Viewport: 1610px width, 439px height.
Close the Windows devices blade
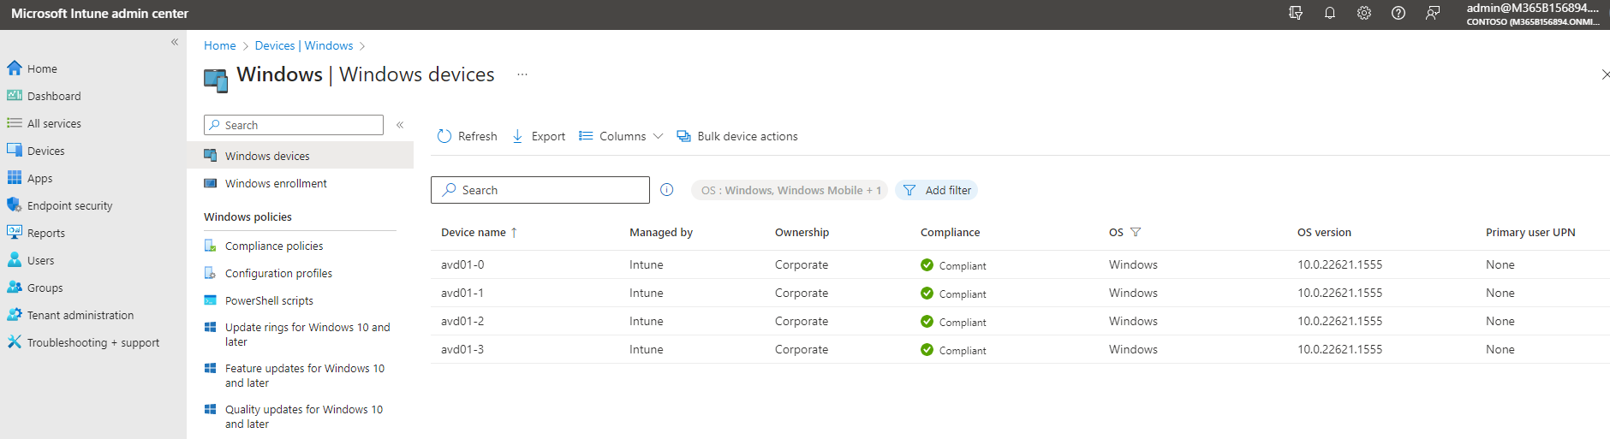pyautogui.click(x=1605, y=74)
